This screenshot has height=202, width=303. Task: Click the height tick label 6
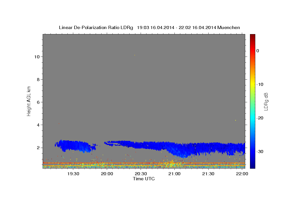point(38,102)
